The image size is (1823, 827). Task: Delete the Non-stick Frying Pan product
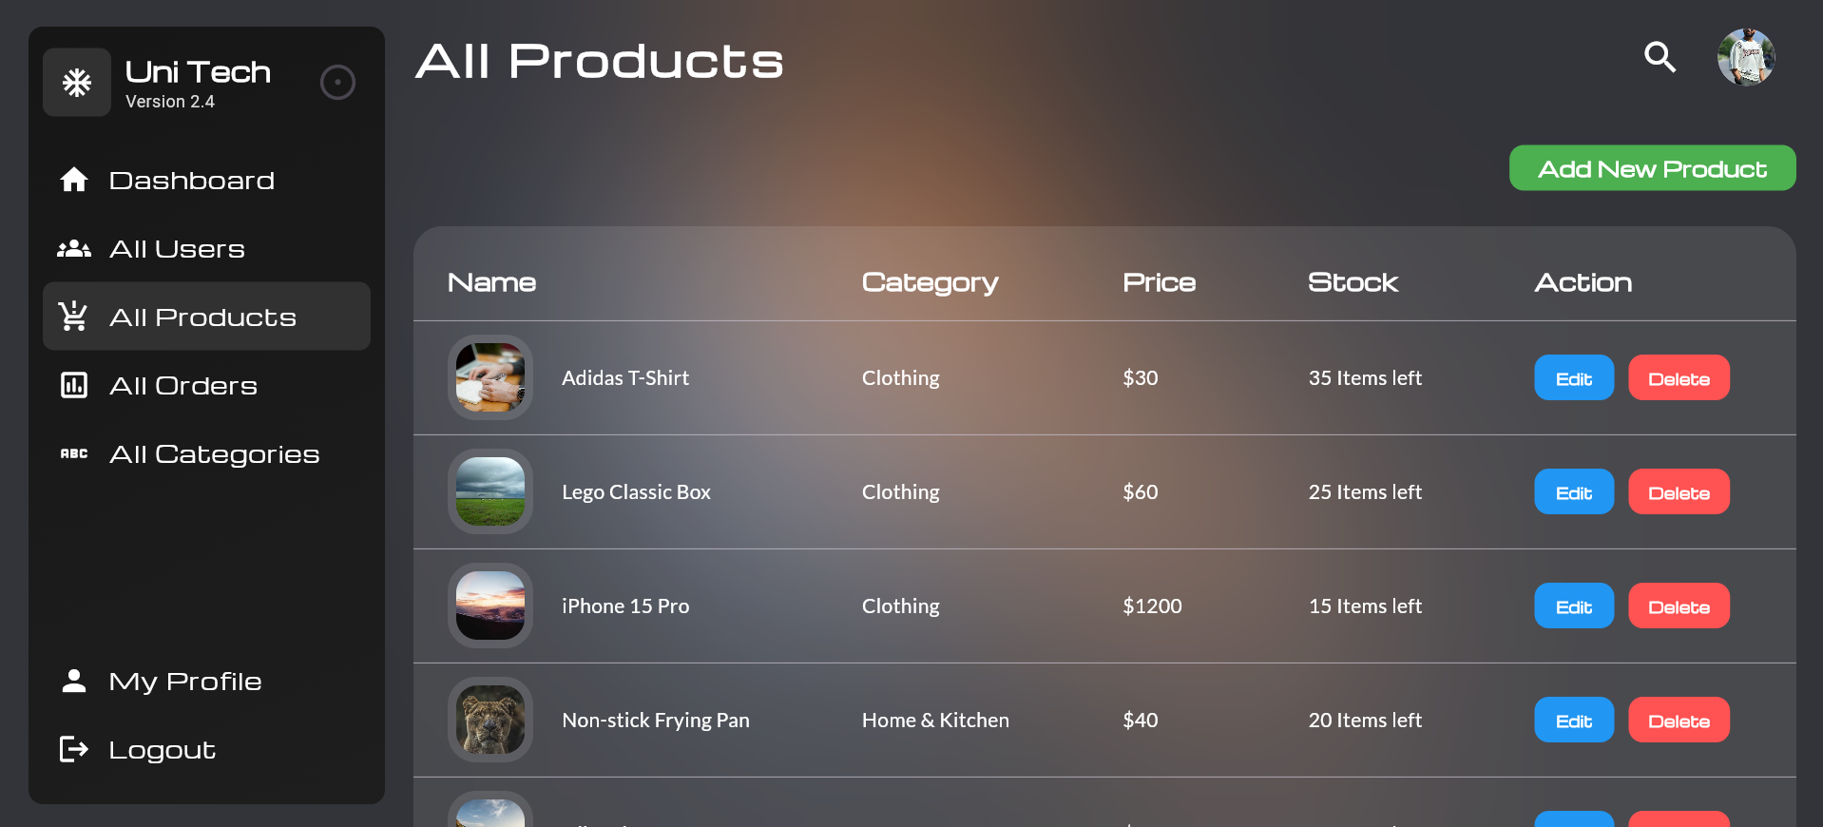coord(1679,721)
